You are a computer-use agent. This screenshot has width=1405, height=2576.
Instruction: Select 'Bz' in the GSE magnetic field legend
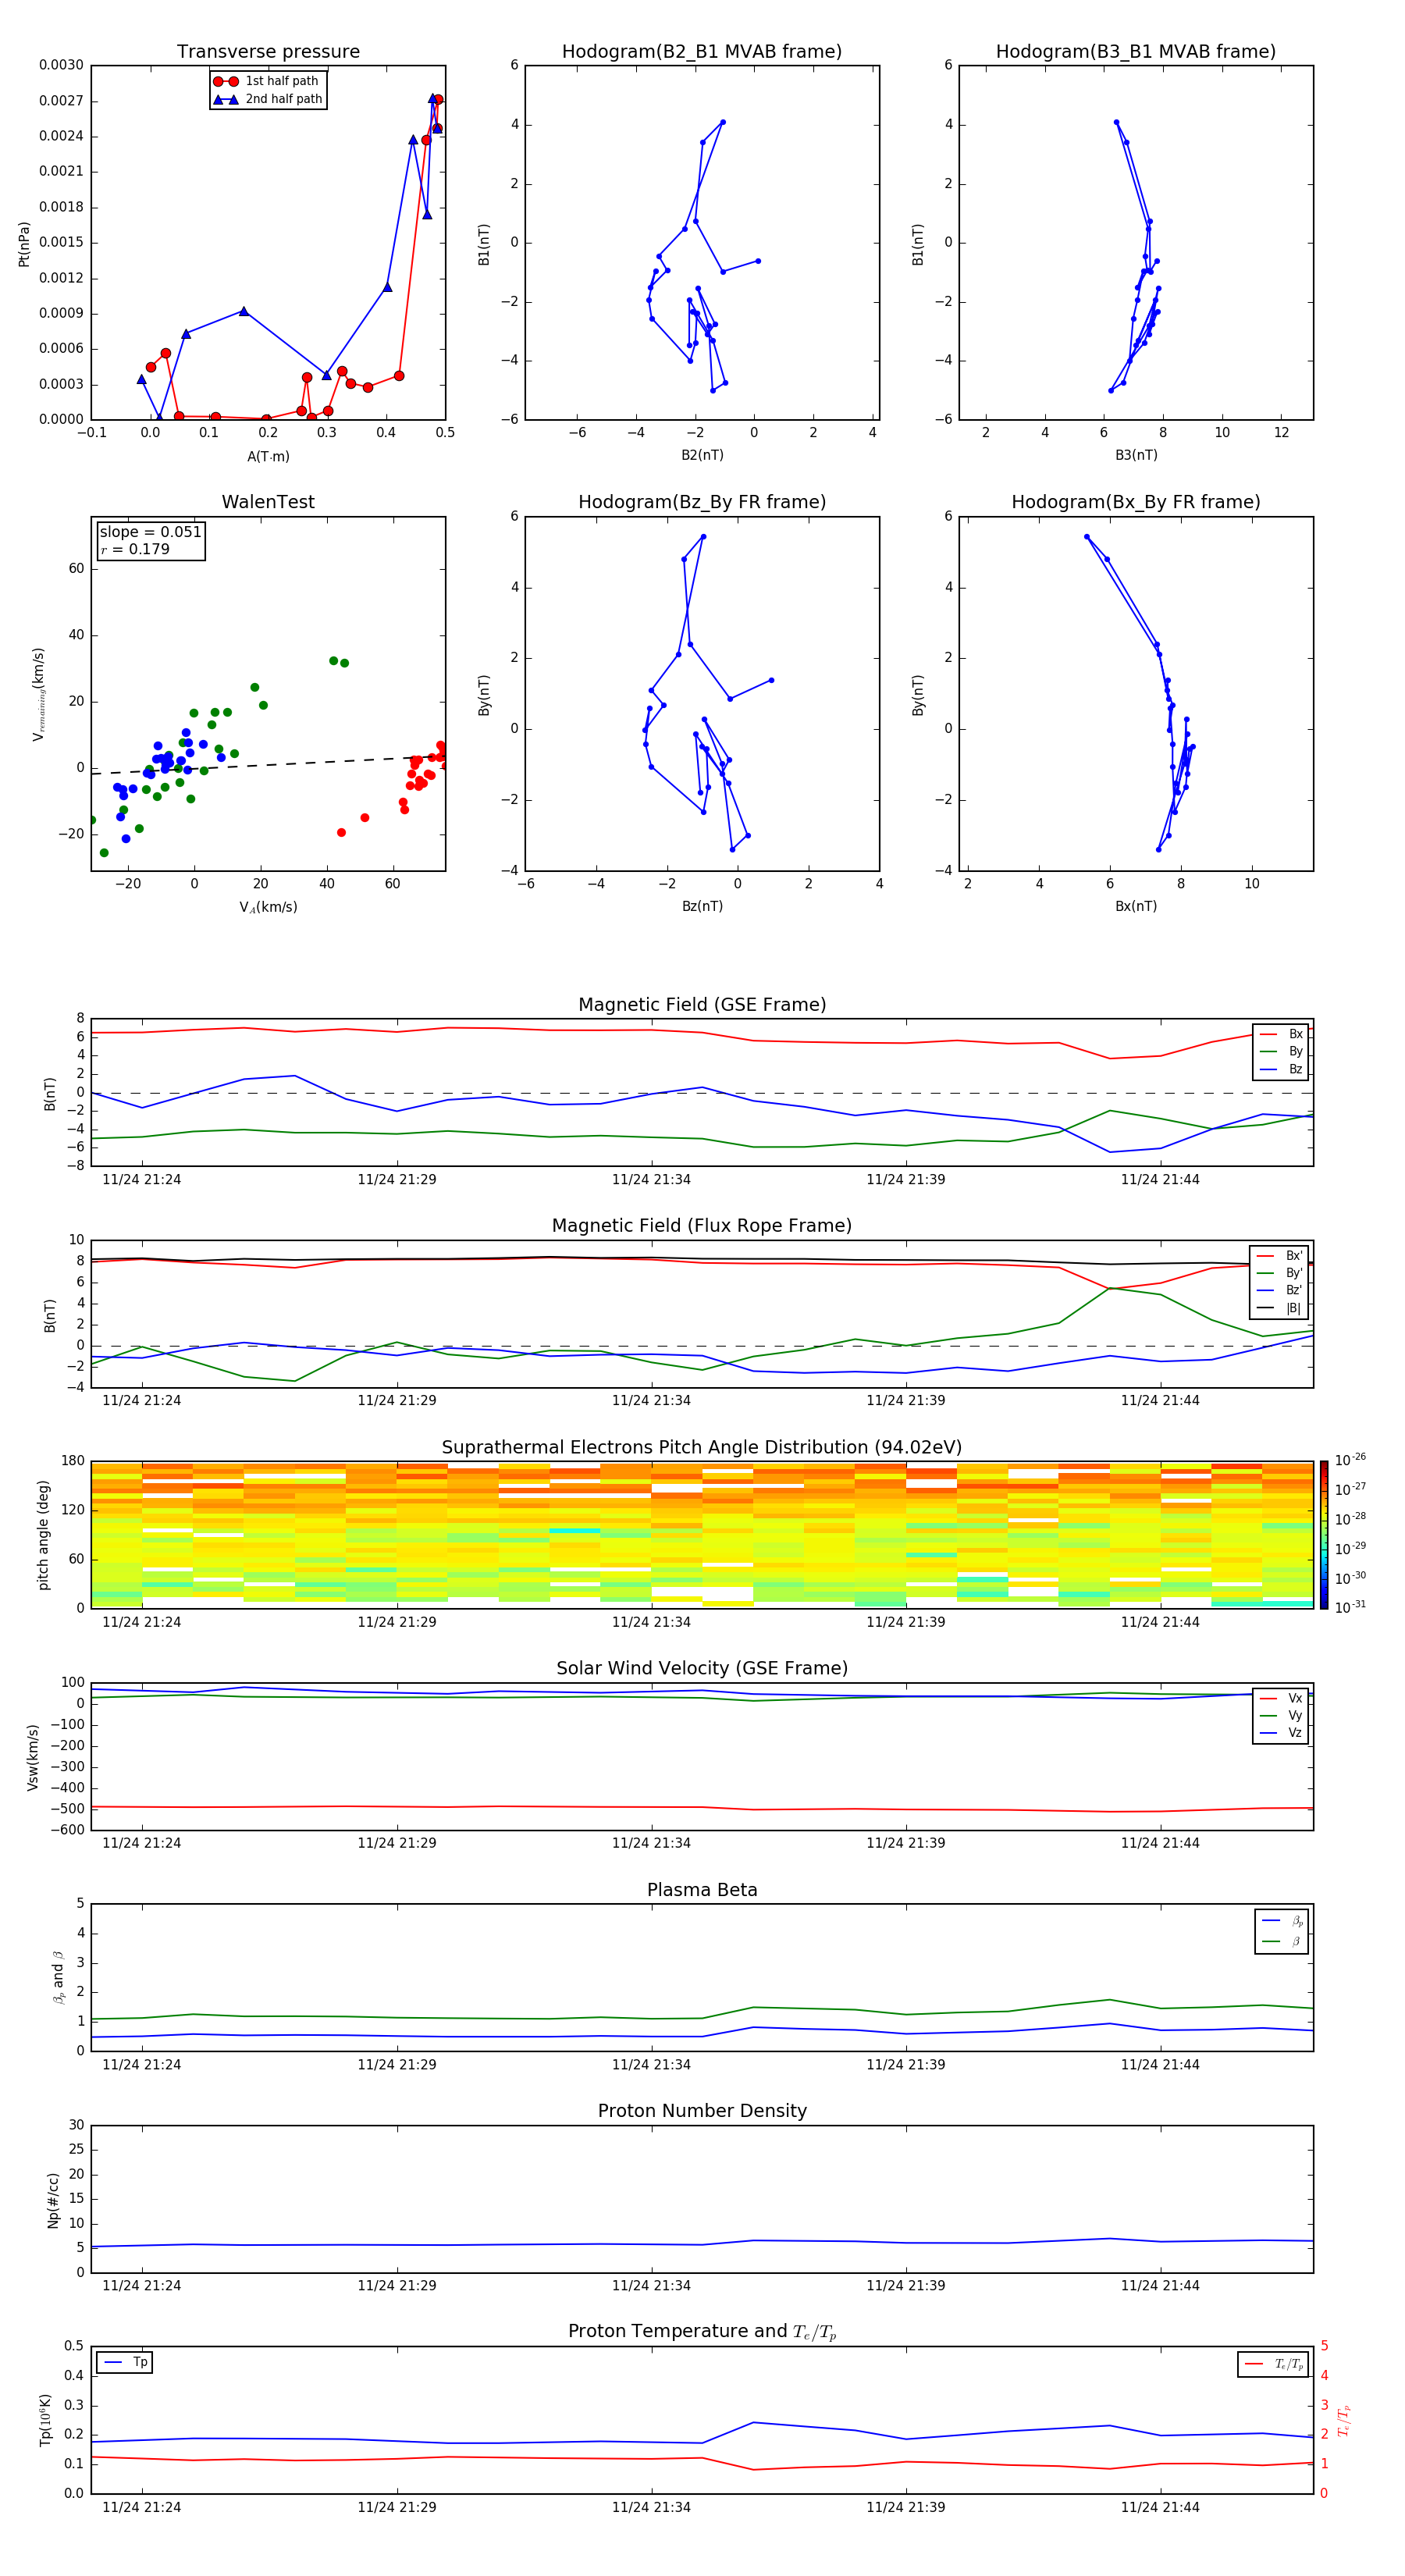point(1281,1069)
